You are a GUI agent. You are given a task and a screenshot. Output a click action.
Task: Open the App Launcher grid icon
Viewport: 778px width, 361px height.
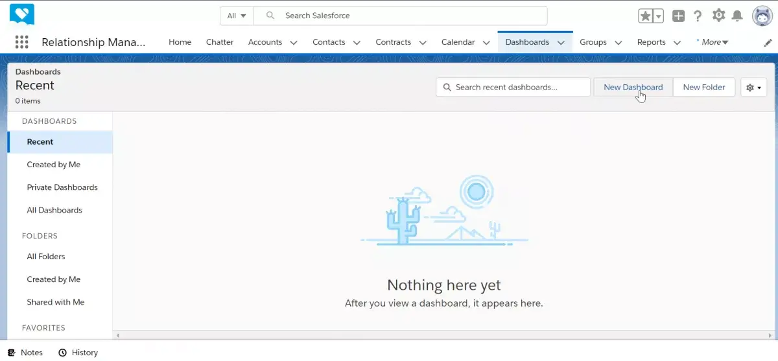point(22,42)
